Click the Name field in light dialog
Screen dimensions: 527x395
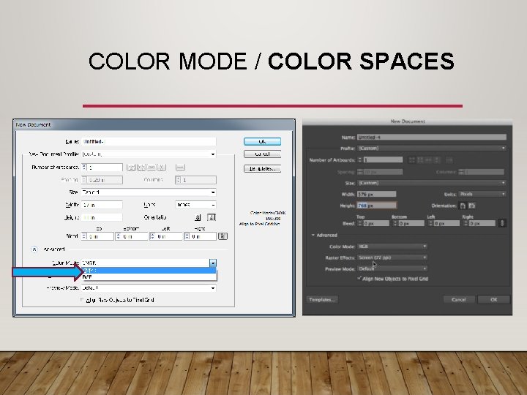pyautogui.click(x=149, y=142)
